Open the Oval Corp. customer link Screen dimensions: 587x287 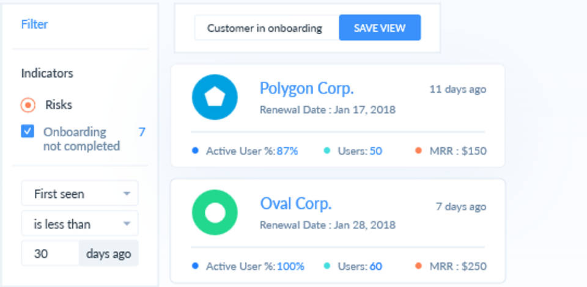295,203
